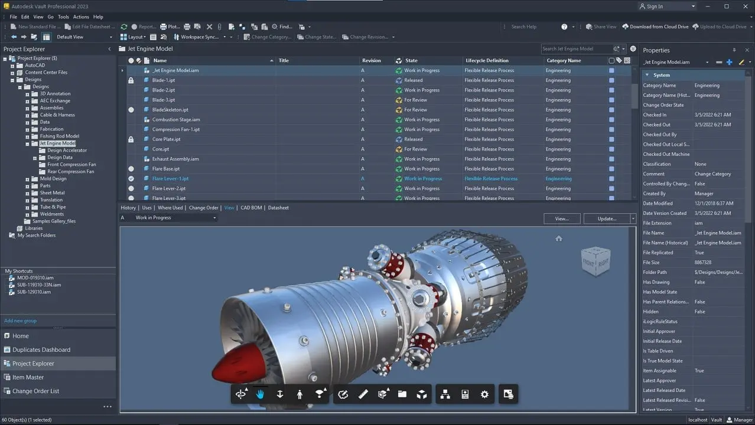Screen dimensions: 755x425
Task: Click the Plot icon in the top toolbar
Action: 164,27
